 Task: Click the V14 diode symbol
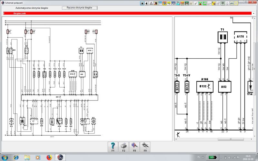pos(250,87)
